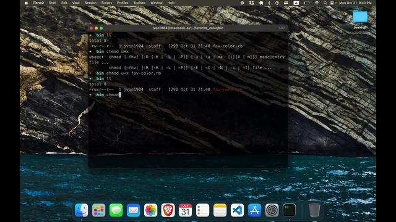The height and width of the screenshot is (222, 396).
Task: Minimize the iTerm window with yellow button
Action: click(97, 28)
